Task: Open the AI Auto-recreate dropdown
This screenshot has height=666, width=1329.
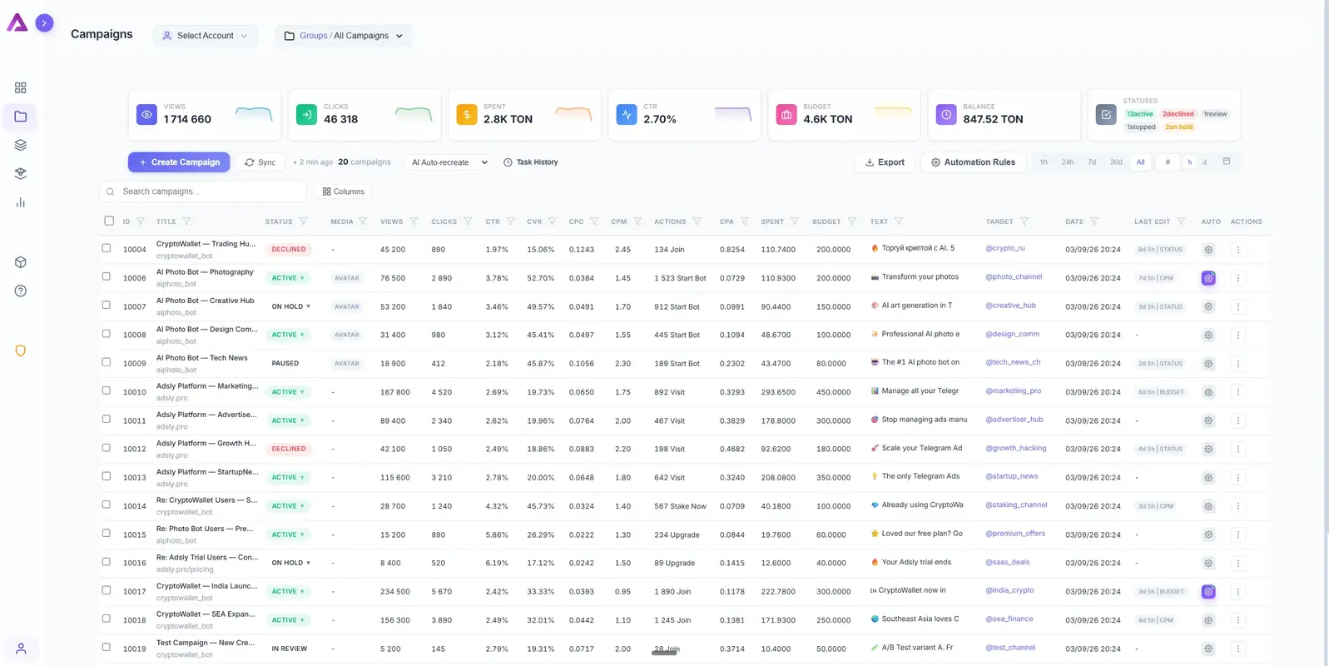Action: 449,162
